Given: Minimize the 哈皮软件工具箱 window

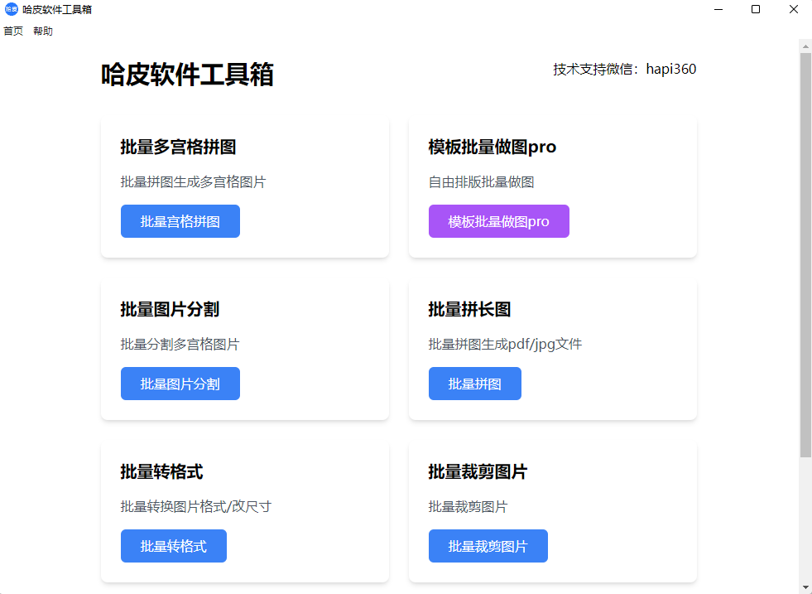Looking at the screenshot, I should pyautogui.click(x=718, y=9).
